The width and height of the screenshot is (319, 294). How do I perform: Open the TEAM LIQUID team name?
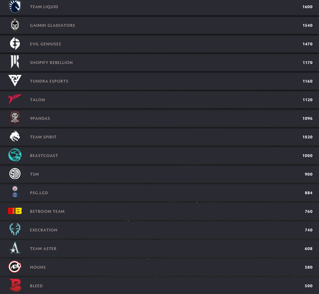(44, 7)
